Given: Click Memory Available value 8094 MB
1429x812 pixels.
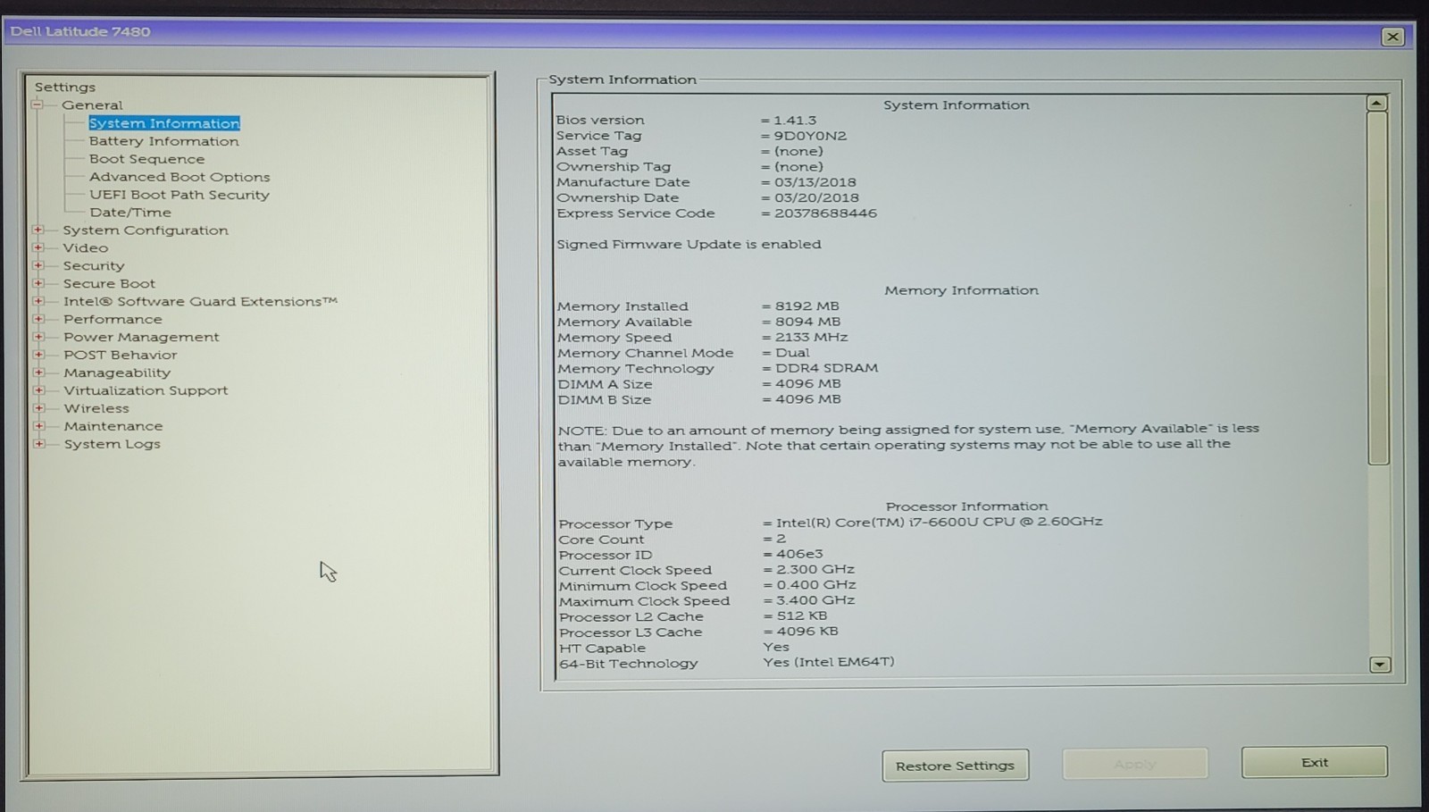Looking at the screenshot, I should (x=808, y=322).
